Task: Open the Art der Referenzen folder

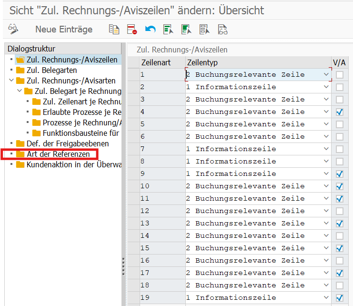Action: 58,154
